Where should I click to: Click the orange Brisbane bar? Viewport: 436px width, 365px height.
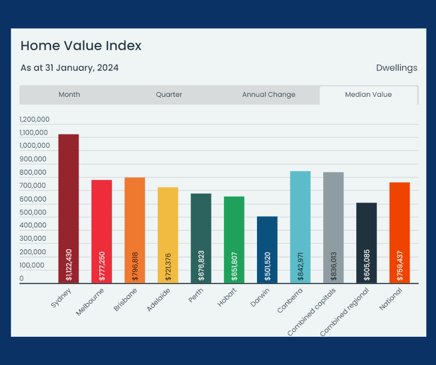point(135,230)
